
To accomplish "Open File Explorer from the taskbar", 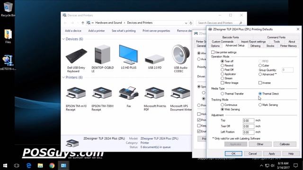I will (40, 165).
